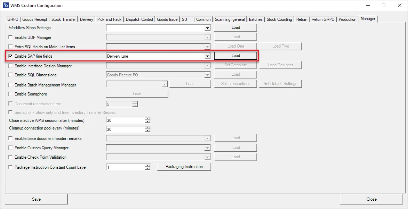Screen dimensions: 408x209
Task: Click the Save button
Action: (x=36, y=199)
